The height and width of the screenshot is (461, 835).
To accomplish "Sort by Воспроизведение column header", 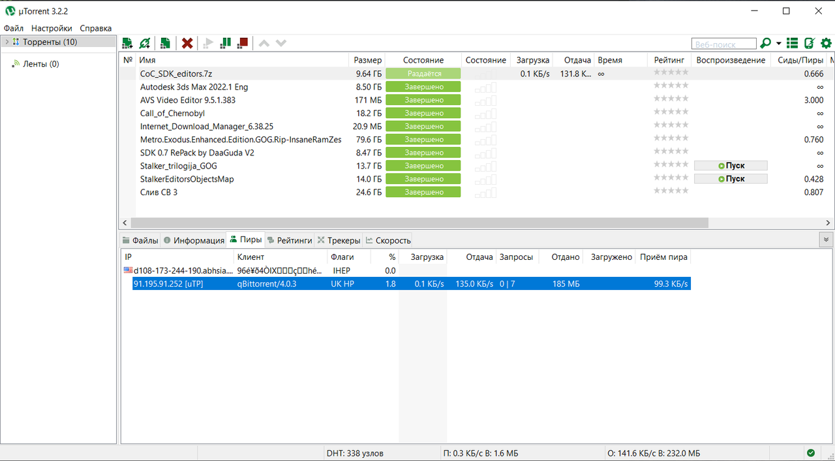I will [x=731, y=60].
